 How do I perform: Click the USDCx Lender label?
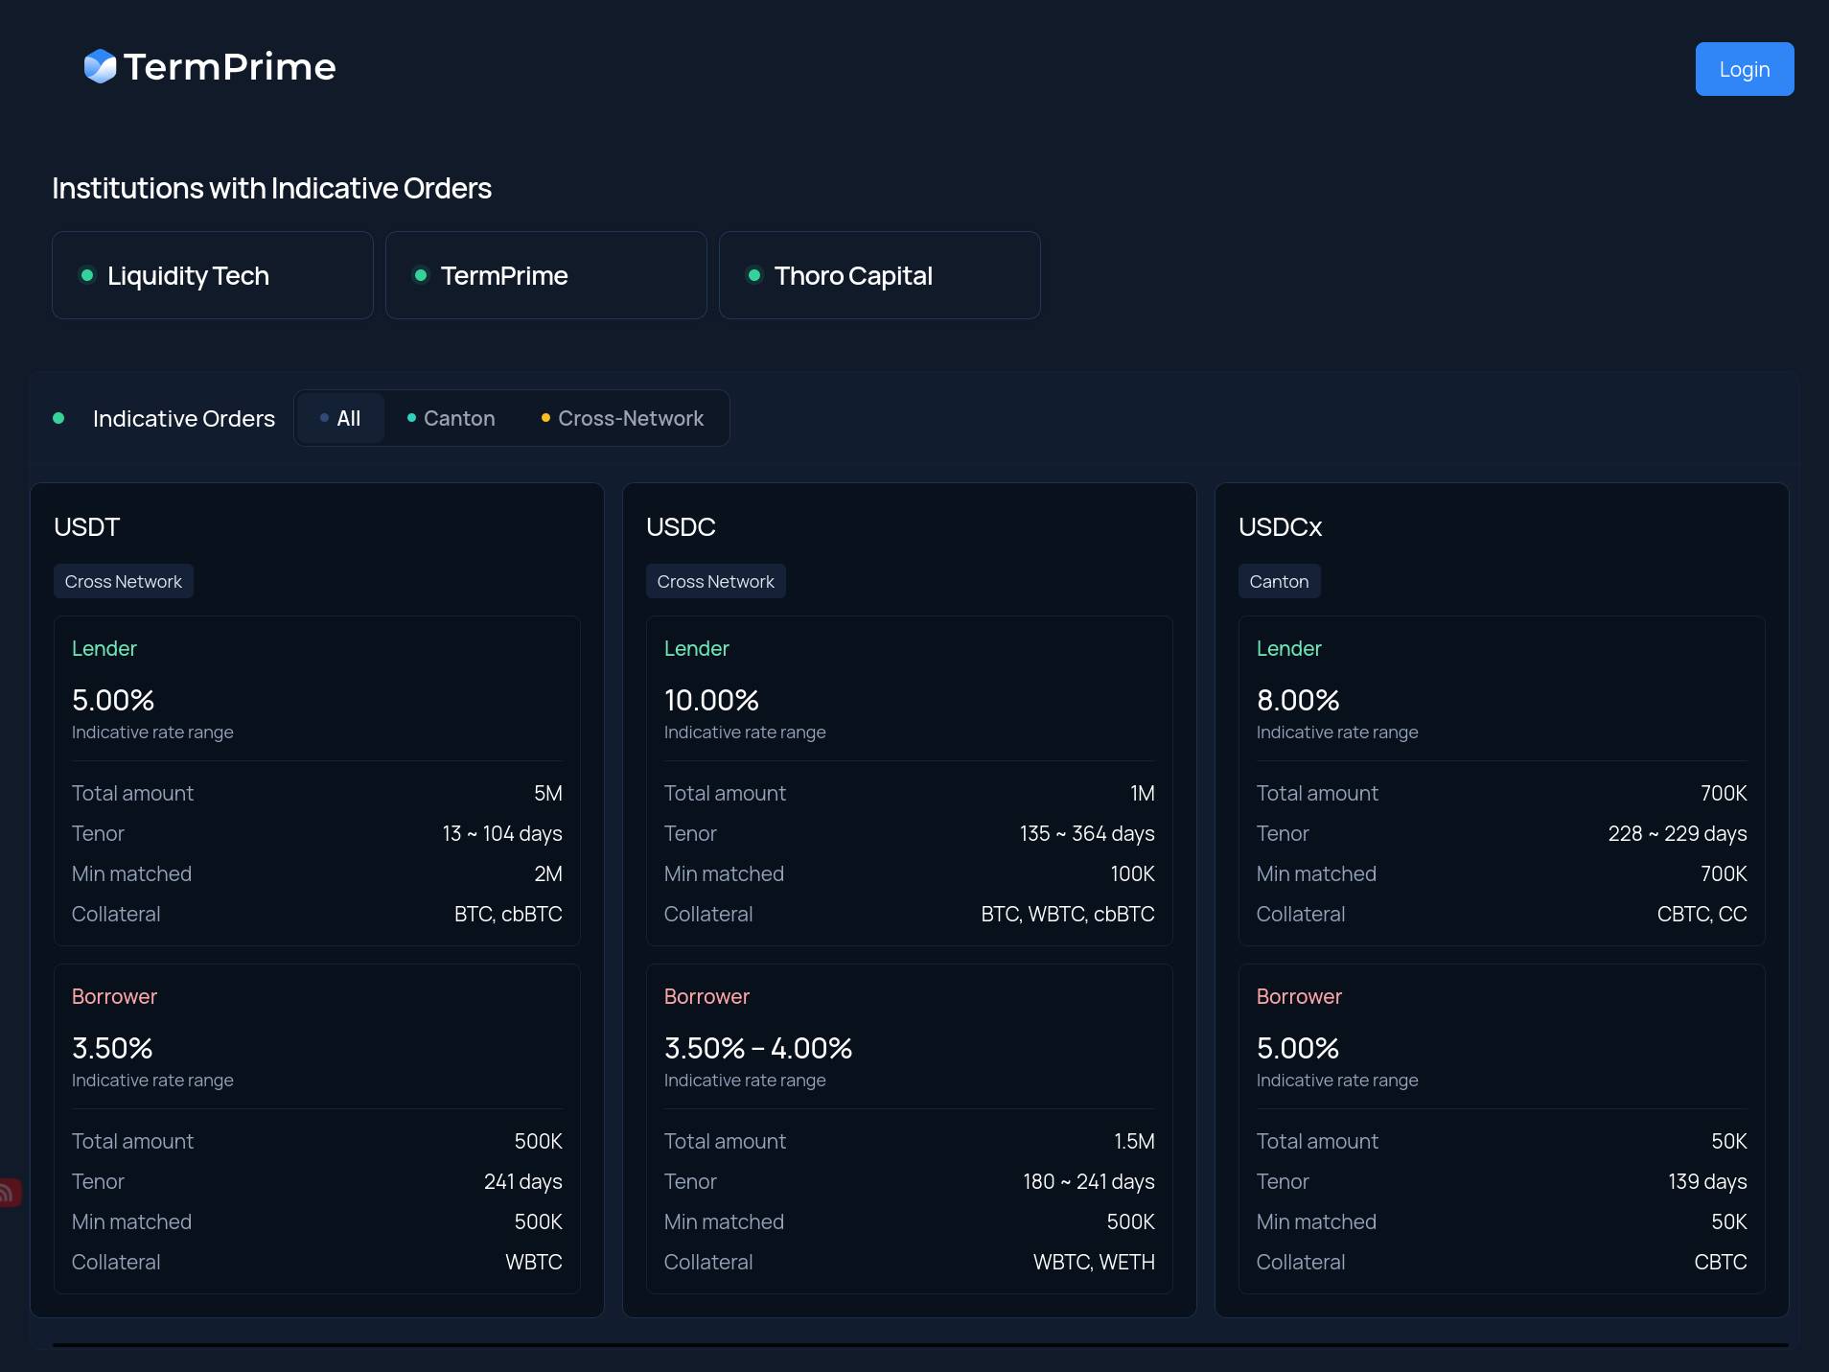tap(1289, 648)
